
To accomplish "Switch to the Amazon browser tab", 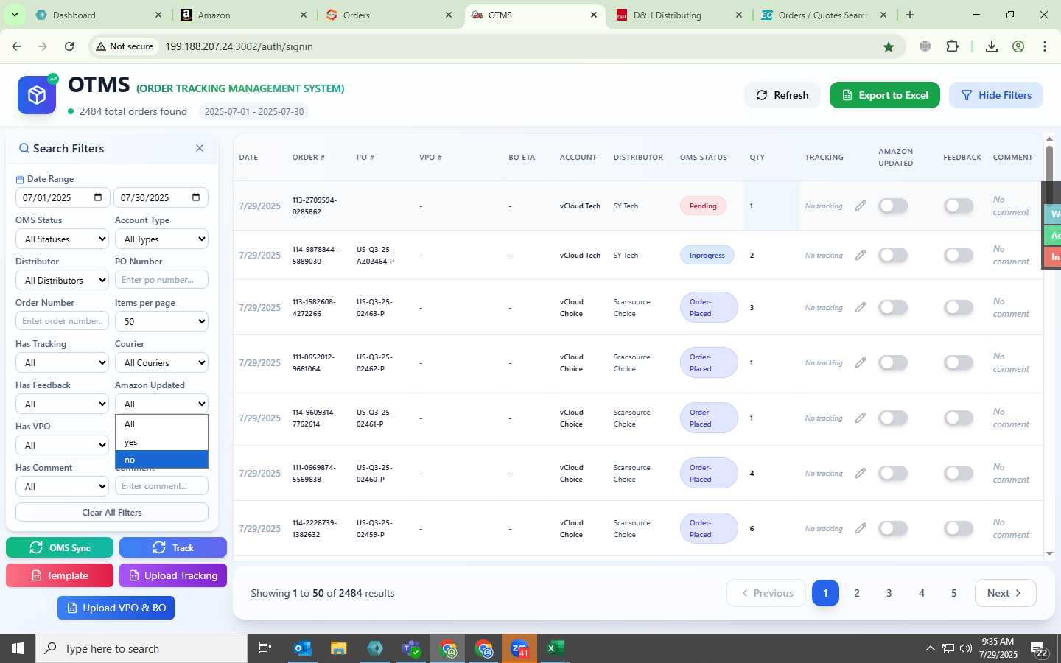I will coord(244,15).
